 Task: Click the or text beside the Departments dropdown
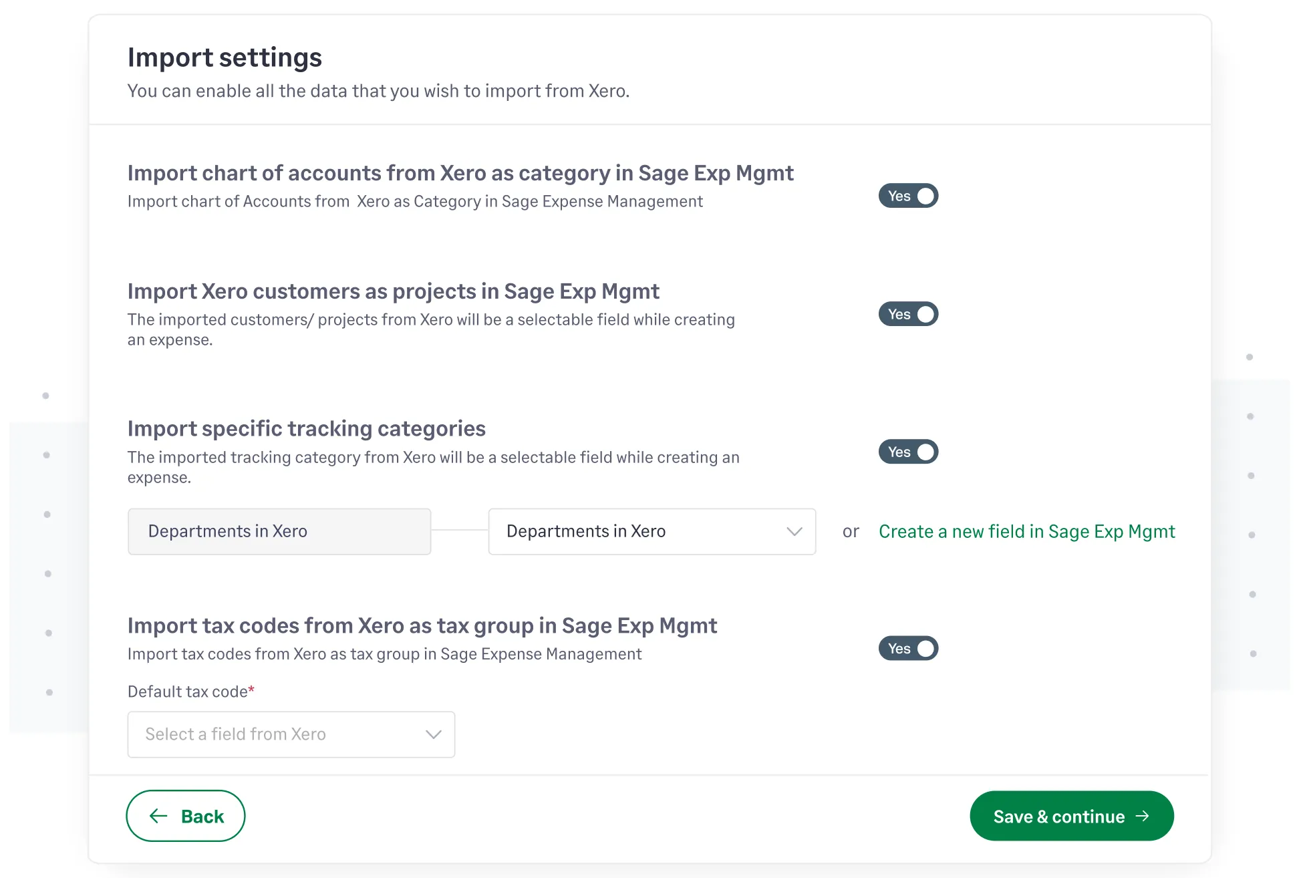click(x=851, y=531)
